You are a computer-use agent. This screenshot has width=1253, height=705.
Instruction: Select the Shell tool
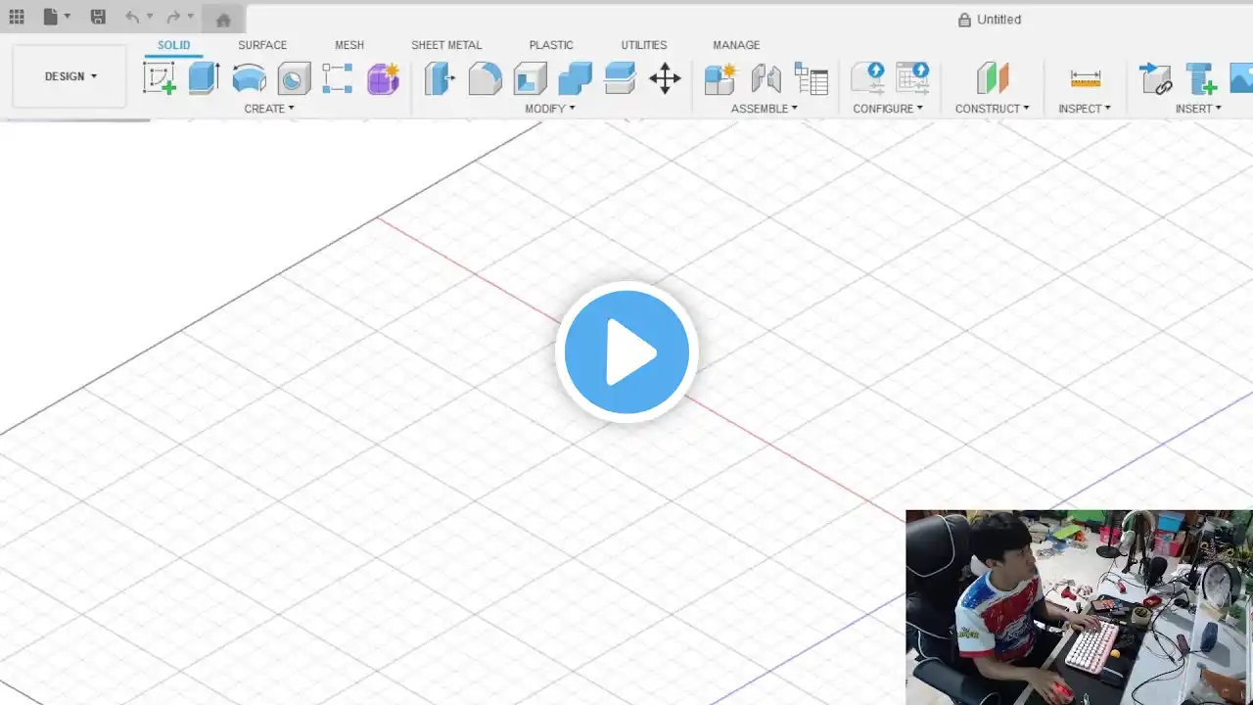530,78
